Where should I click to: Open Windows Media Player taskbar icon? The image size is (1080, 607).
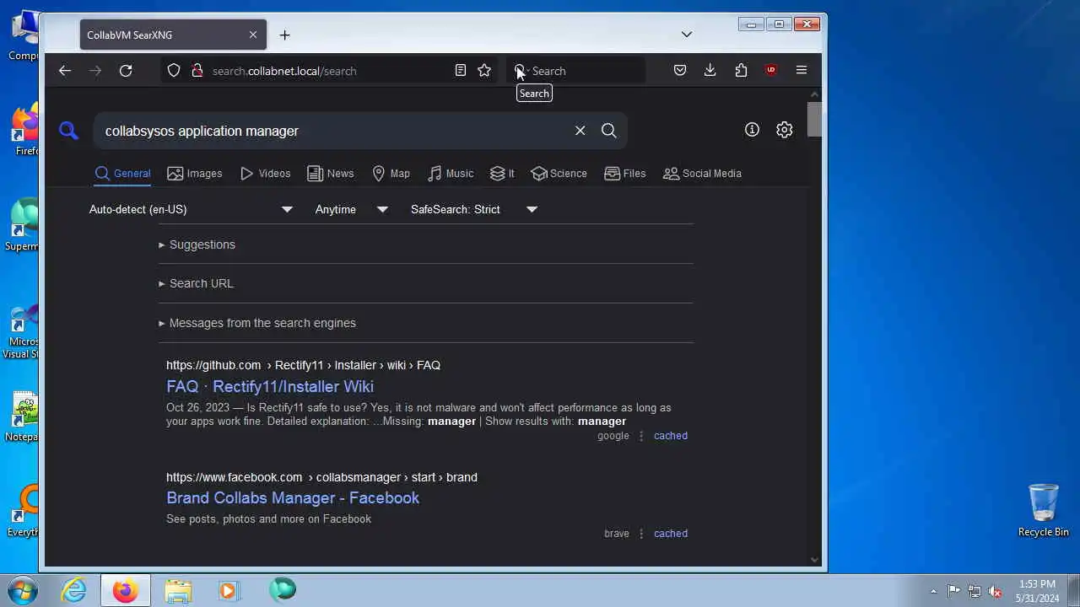[229, 590]
